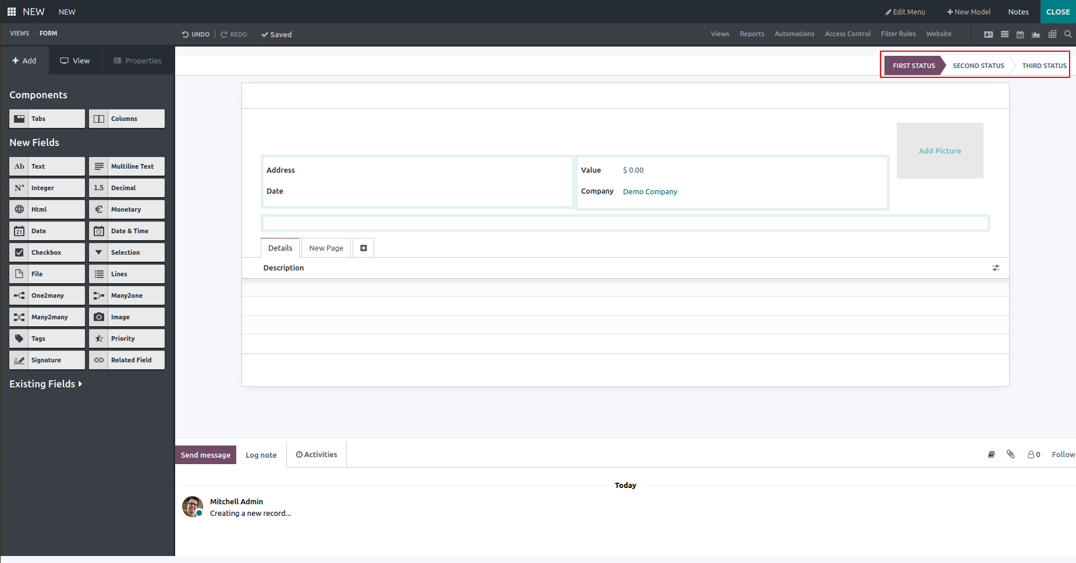Switch to the Pivot table view icon
The width and height of the screenshot is (1076, 563).
point(1052,34)
